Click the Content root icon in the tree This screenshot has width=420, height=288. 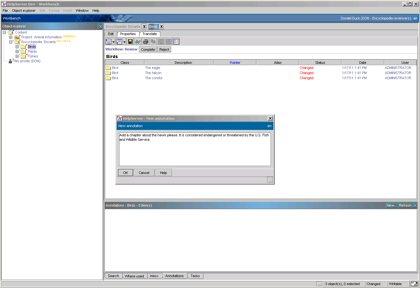[x=11, y=32]
